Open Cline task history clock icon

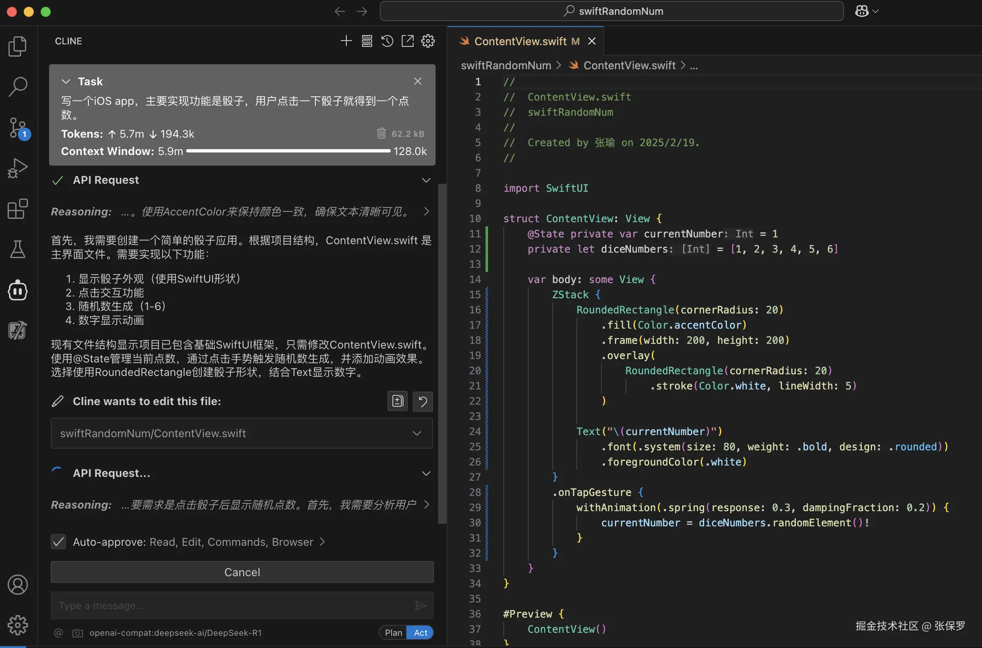point(387,41)
